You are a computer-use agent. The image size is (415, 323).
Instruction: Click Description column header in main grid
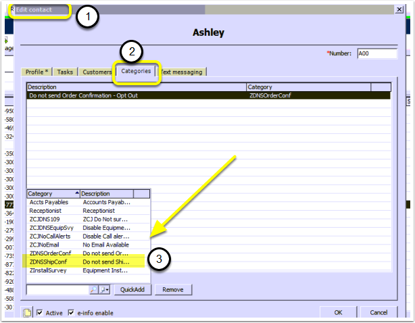click(x=137, y=87)
